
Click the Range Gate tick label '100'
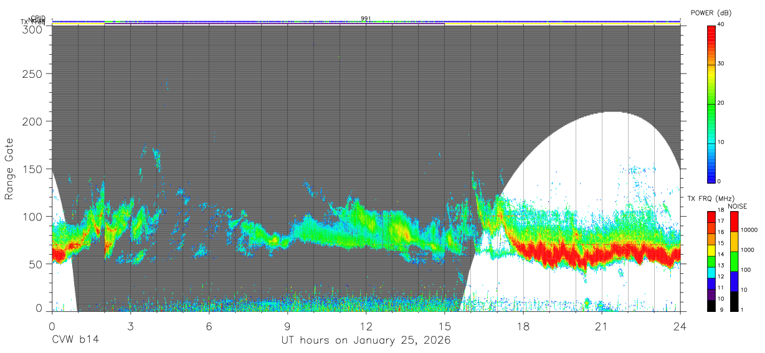click(32, 217)
